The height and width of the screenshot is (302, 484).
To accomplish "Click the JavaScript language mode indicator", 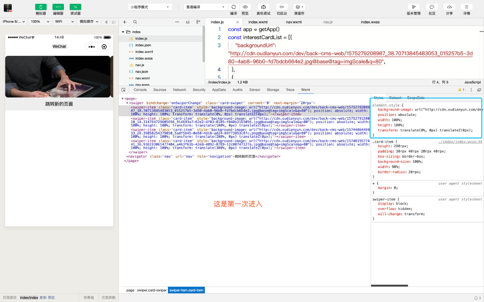I will (x=473, y=82).
